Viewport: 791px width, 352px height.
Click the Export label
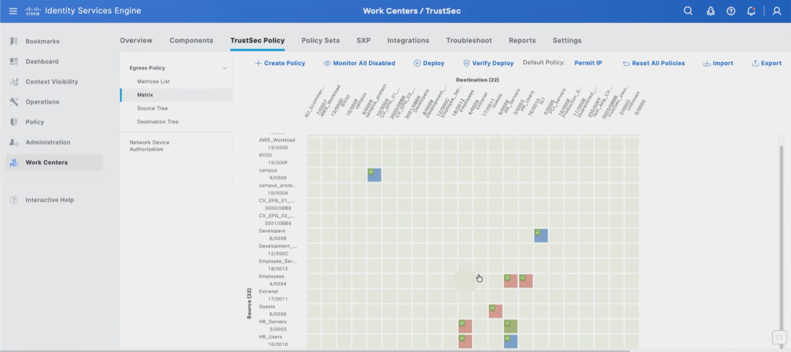[x=771, y=63]
